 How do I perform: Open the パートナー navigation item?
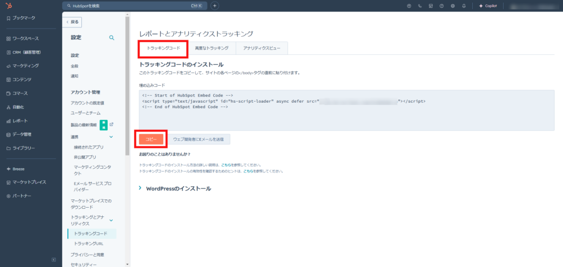[19, 196]
